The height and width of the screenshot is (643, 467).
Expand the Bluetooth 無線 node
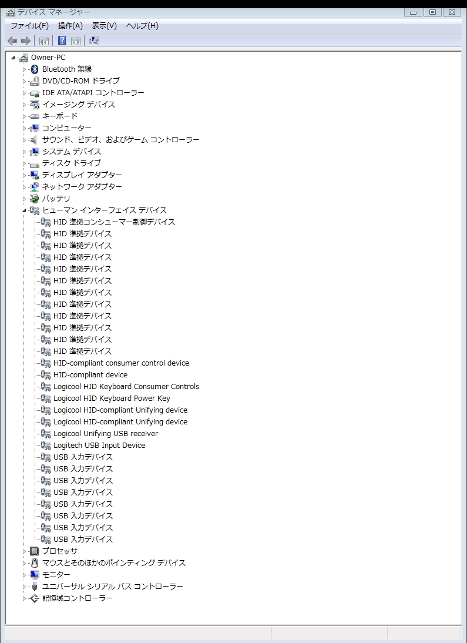pos(24,70)
